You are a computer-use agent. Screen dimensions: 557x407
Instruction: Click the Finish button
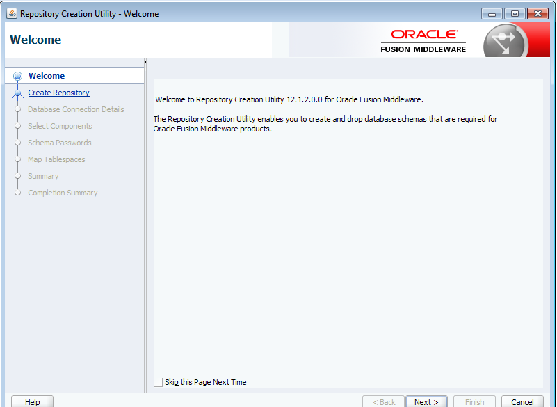point(474,401)
